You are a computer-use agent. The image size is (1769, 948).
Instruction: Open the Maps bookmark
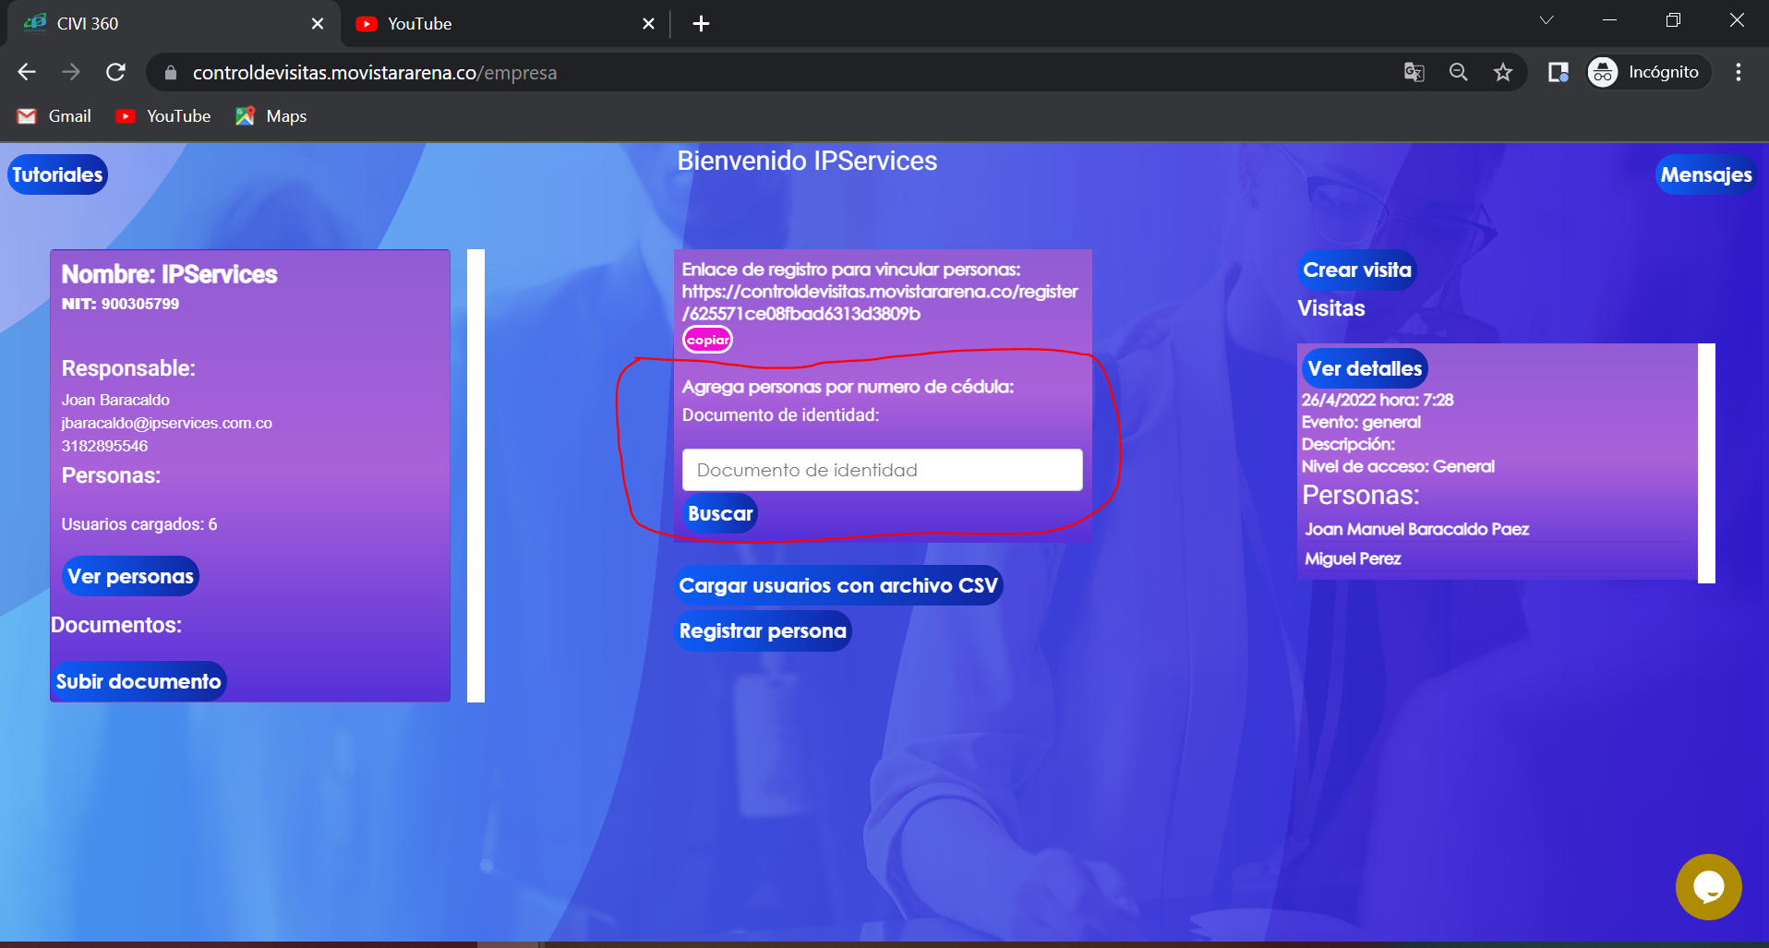(271, 116)
